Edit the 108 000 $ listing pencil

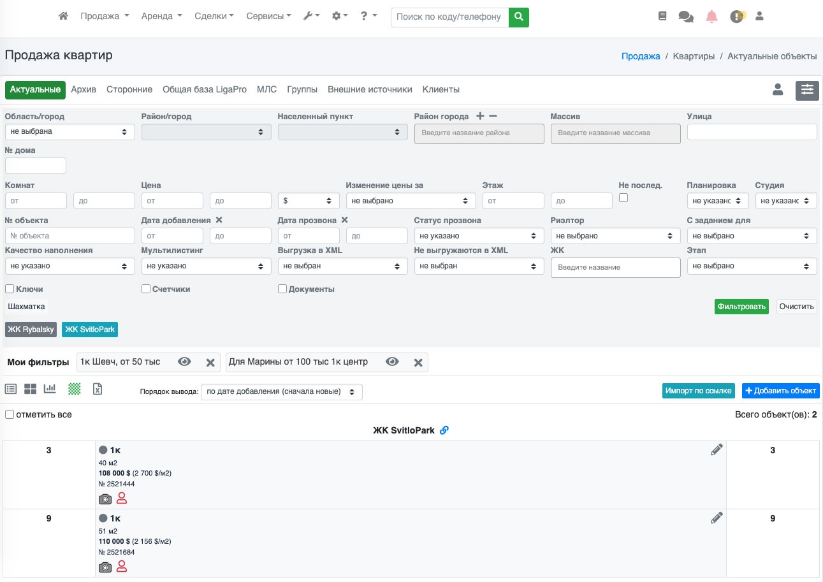click(717, 450)
